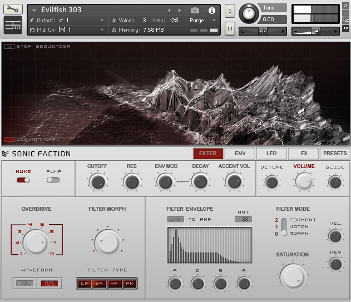Toggle the NUKE switch

click(23, 180)
